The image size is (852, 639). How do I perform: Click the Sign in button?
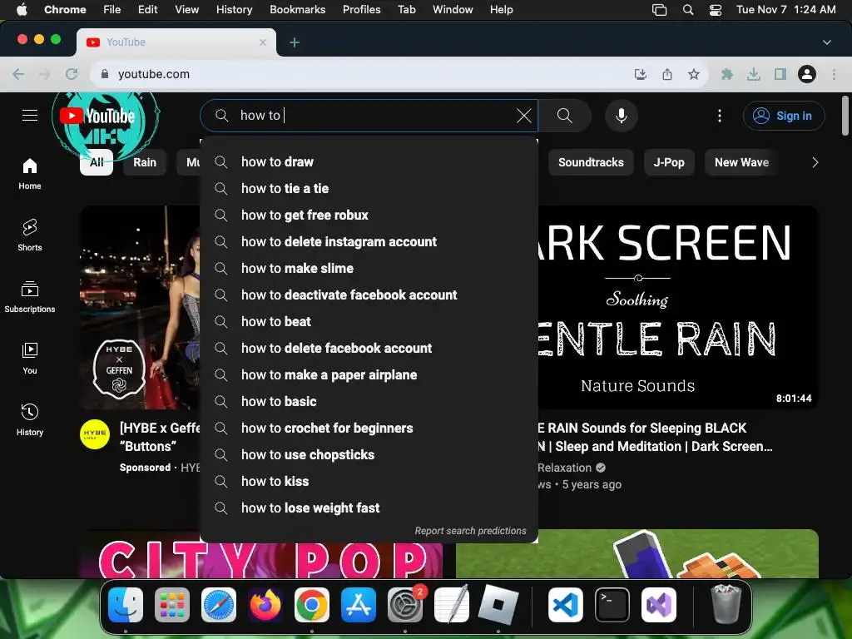784,116
